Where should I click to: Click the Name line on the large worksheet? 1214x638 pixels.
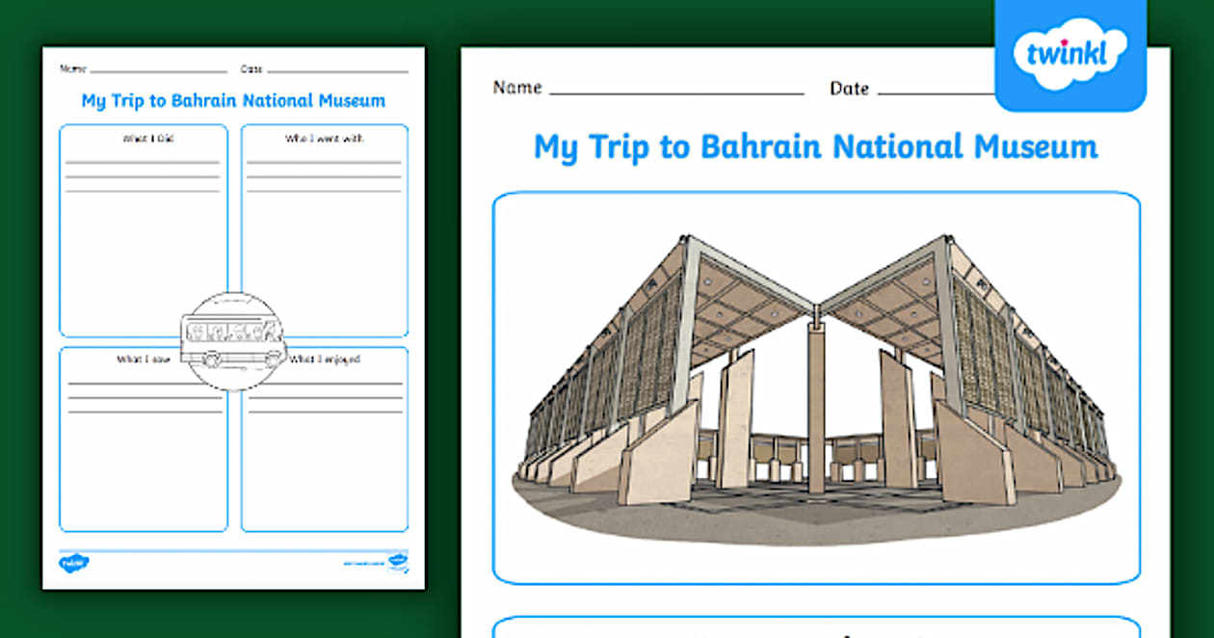676,93
